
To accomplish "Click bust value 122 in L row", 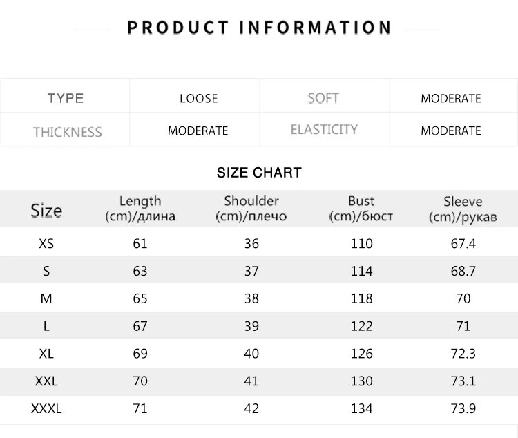I will tap(361, 326).
